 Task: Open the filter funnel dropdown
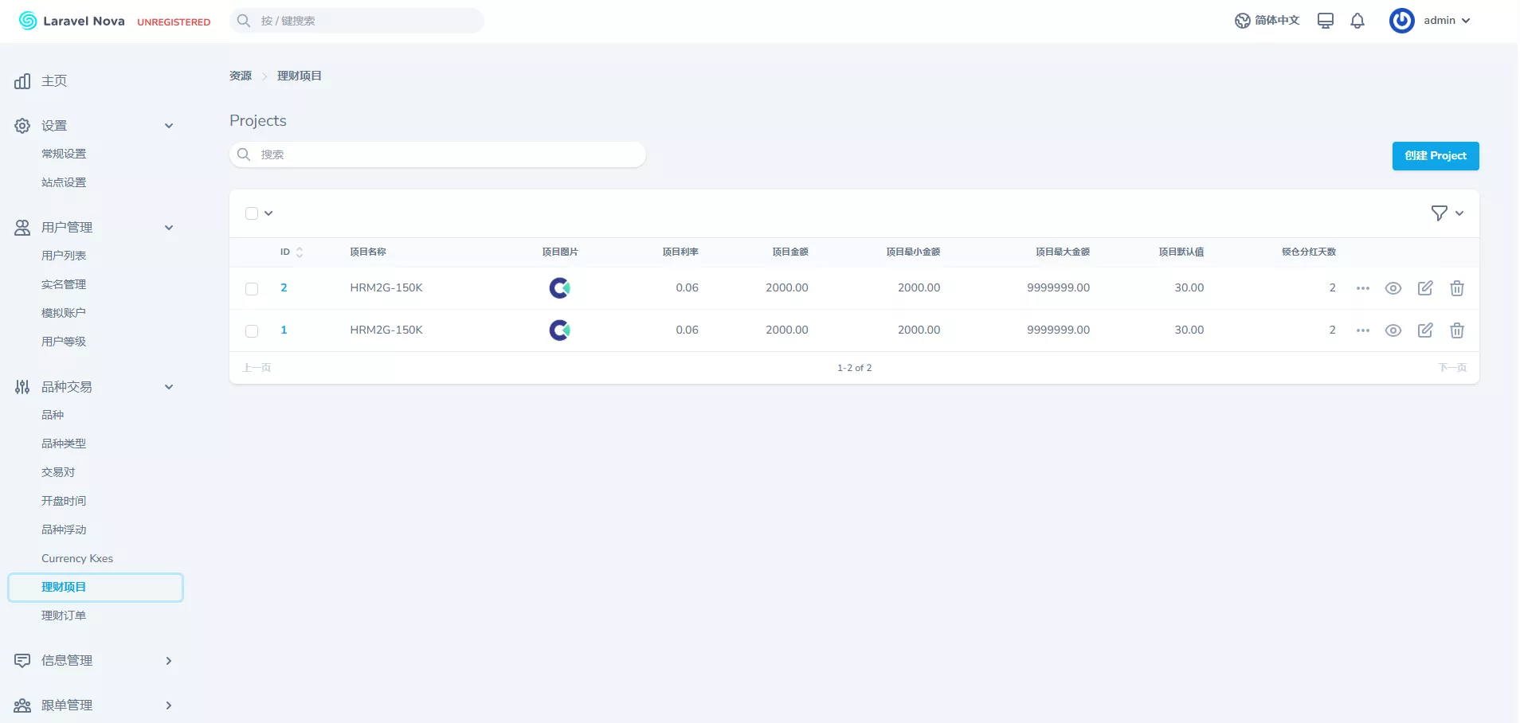tap(1447, 213)
